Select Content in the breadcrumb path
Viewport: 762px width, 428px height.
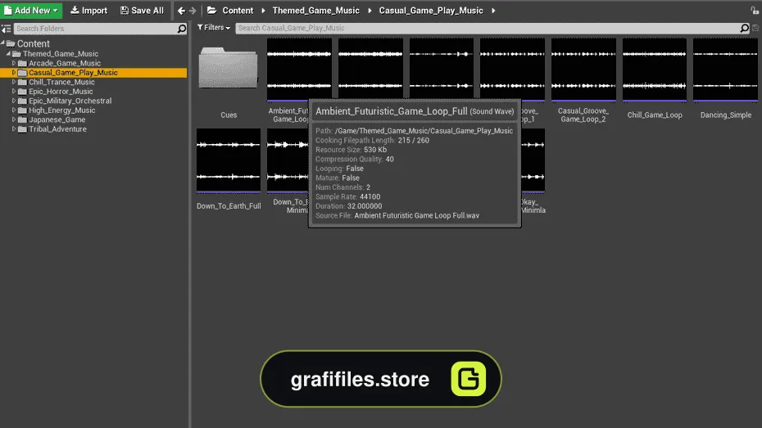click(238, 10)
